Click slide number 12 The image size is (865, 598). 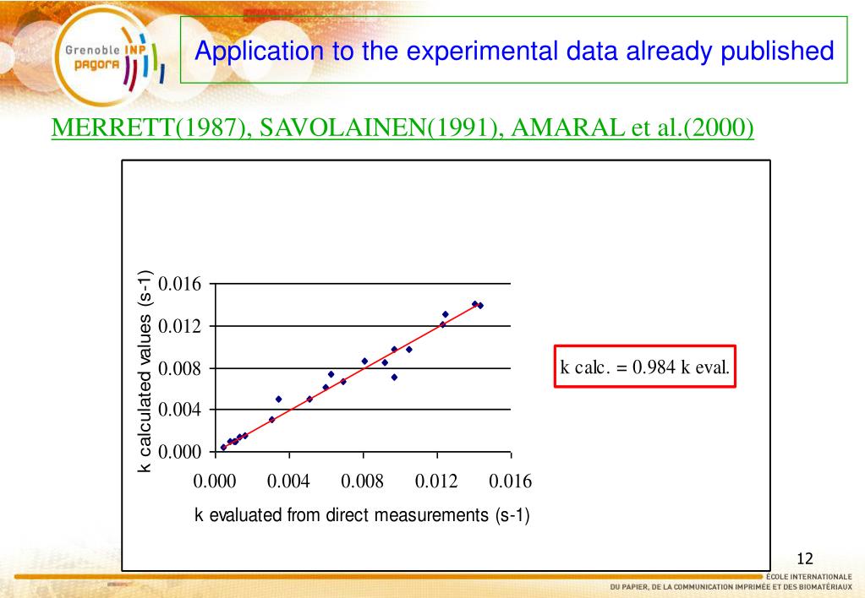click(x=805, y=558)
